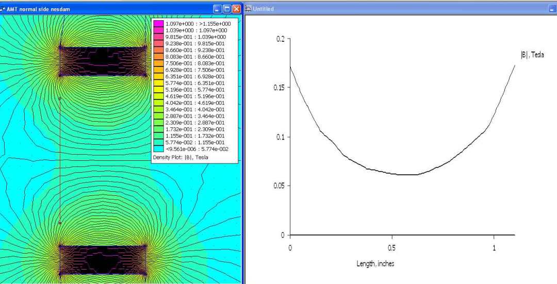Click the 0.1 y-axis tick label

tap(281, 137)
